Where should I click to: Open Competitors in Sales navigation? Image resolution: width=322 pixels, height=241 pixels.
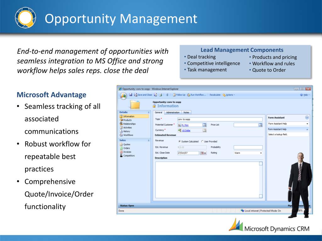(127, 156)
